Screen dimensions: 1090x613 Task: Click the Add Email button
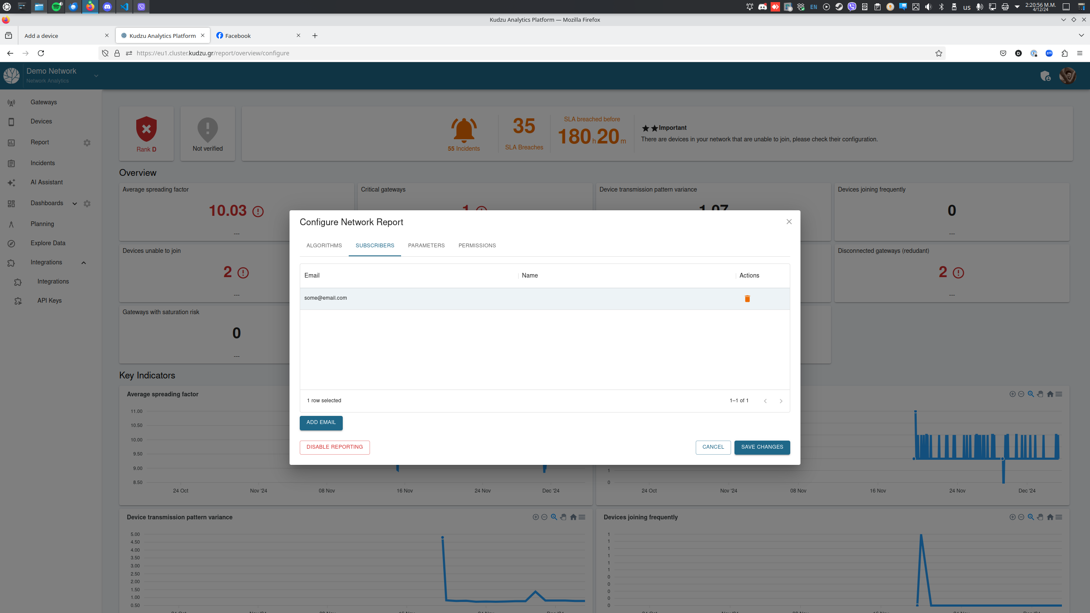click(321, 422)
